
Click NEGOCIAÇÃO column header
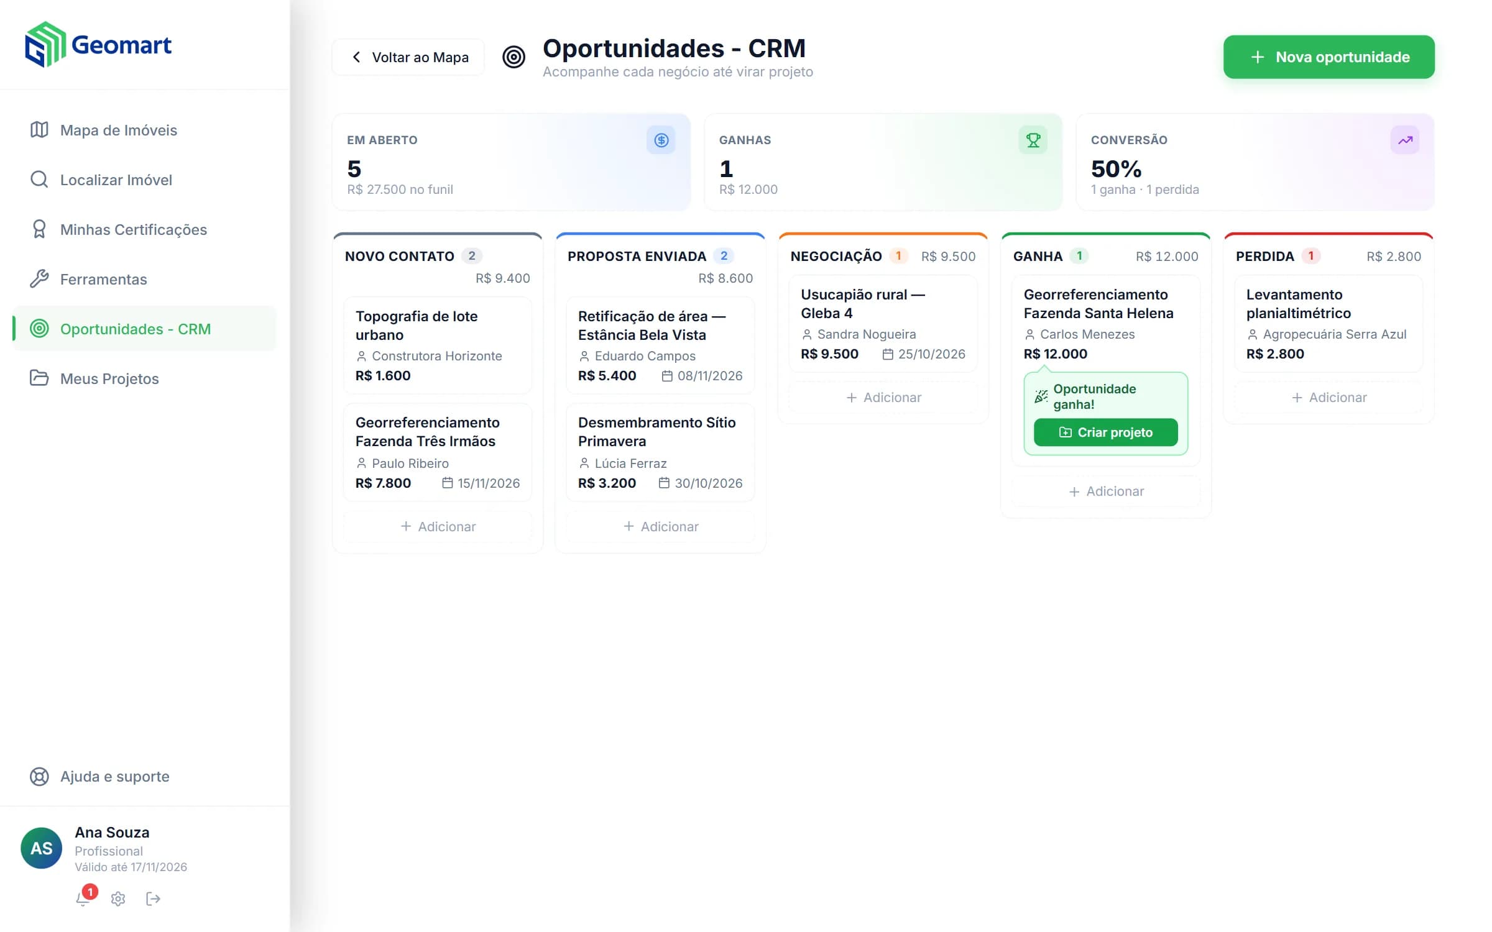coord(836,256)
